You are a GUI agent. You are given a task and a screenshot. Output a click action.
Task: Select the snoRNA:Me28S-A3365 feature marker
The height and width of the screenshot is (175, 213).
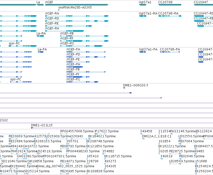pos(59,10)
